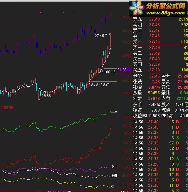
Task: Click the PE(动) label
Action: coord(167,116)
